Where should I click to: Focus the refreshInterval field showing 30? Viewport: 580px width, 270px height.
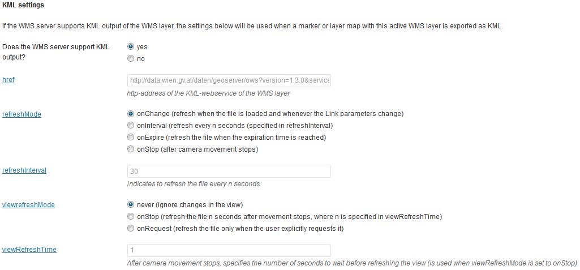tap(229, 172)
